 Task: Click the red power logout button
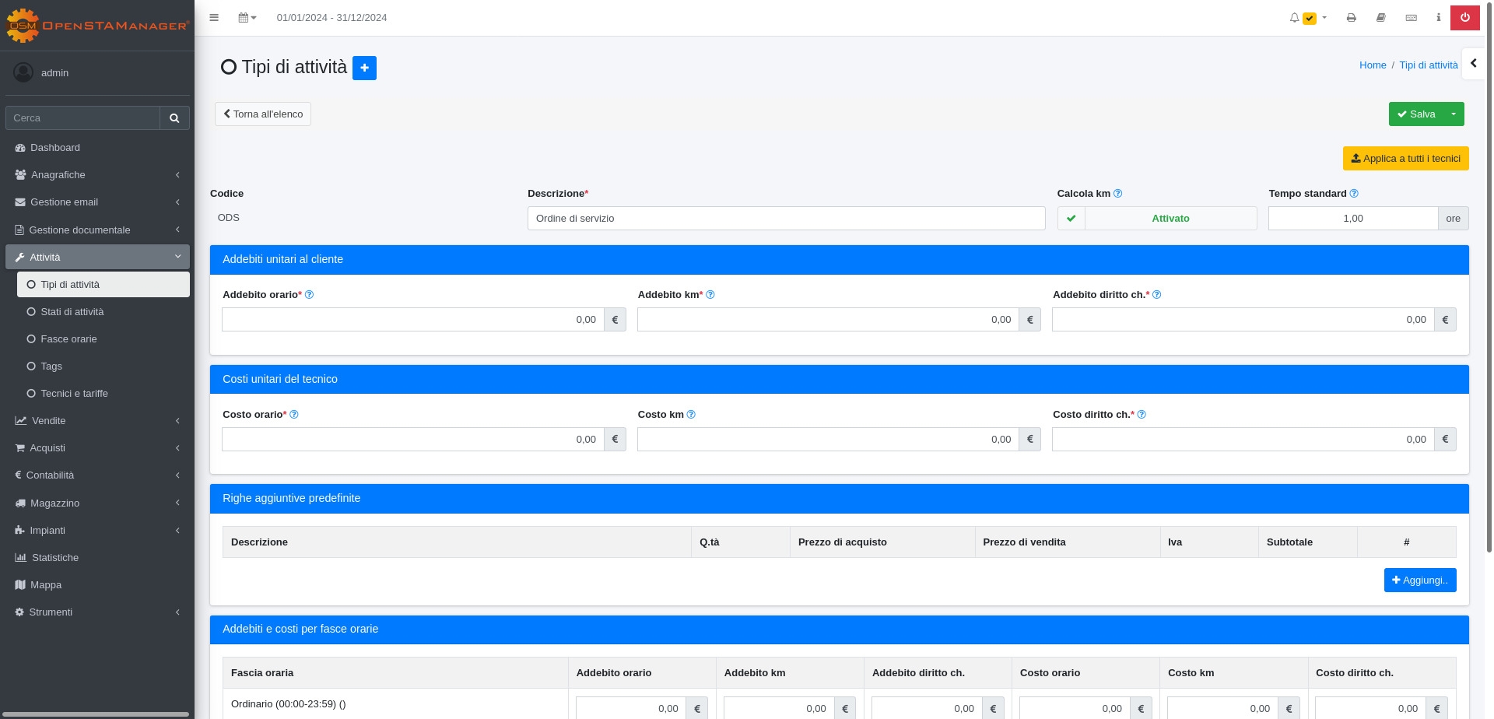pyautogui.click(x=1465, y=17)
